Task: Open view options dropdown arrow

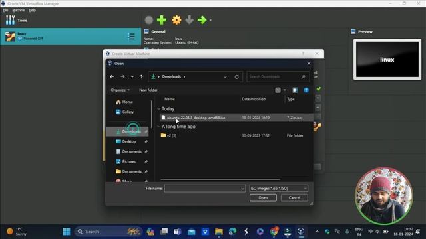Action: point(284,90)
